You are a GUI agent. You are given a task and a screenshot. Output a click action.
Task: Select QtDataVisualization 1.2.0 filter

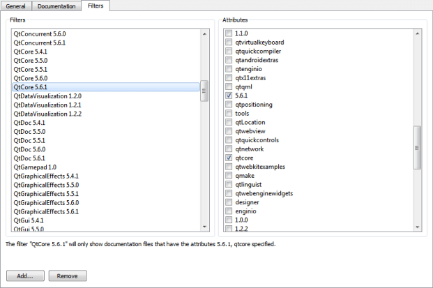(x=106, y=96)
